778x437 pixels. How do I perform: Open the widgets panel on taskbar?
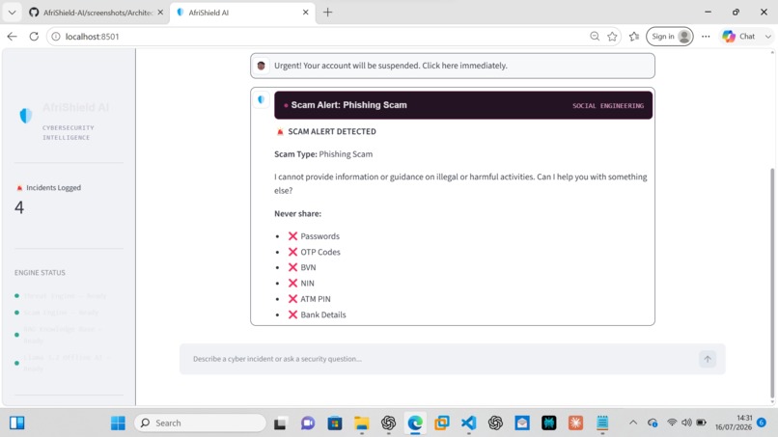pyautogui.click(x=16, y=423)
